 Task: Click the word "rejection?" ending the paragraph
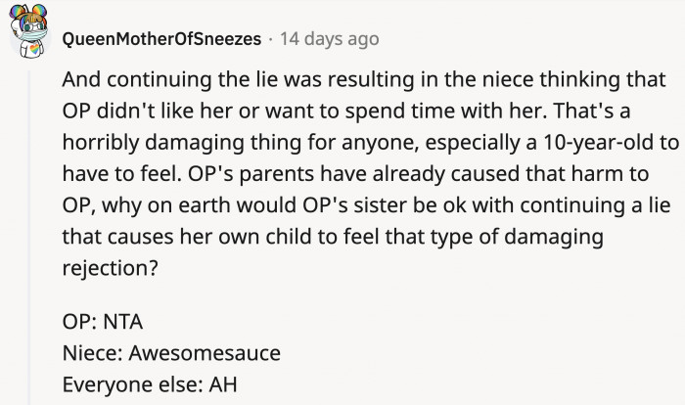110,268
